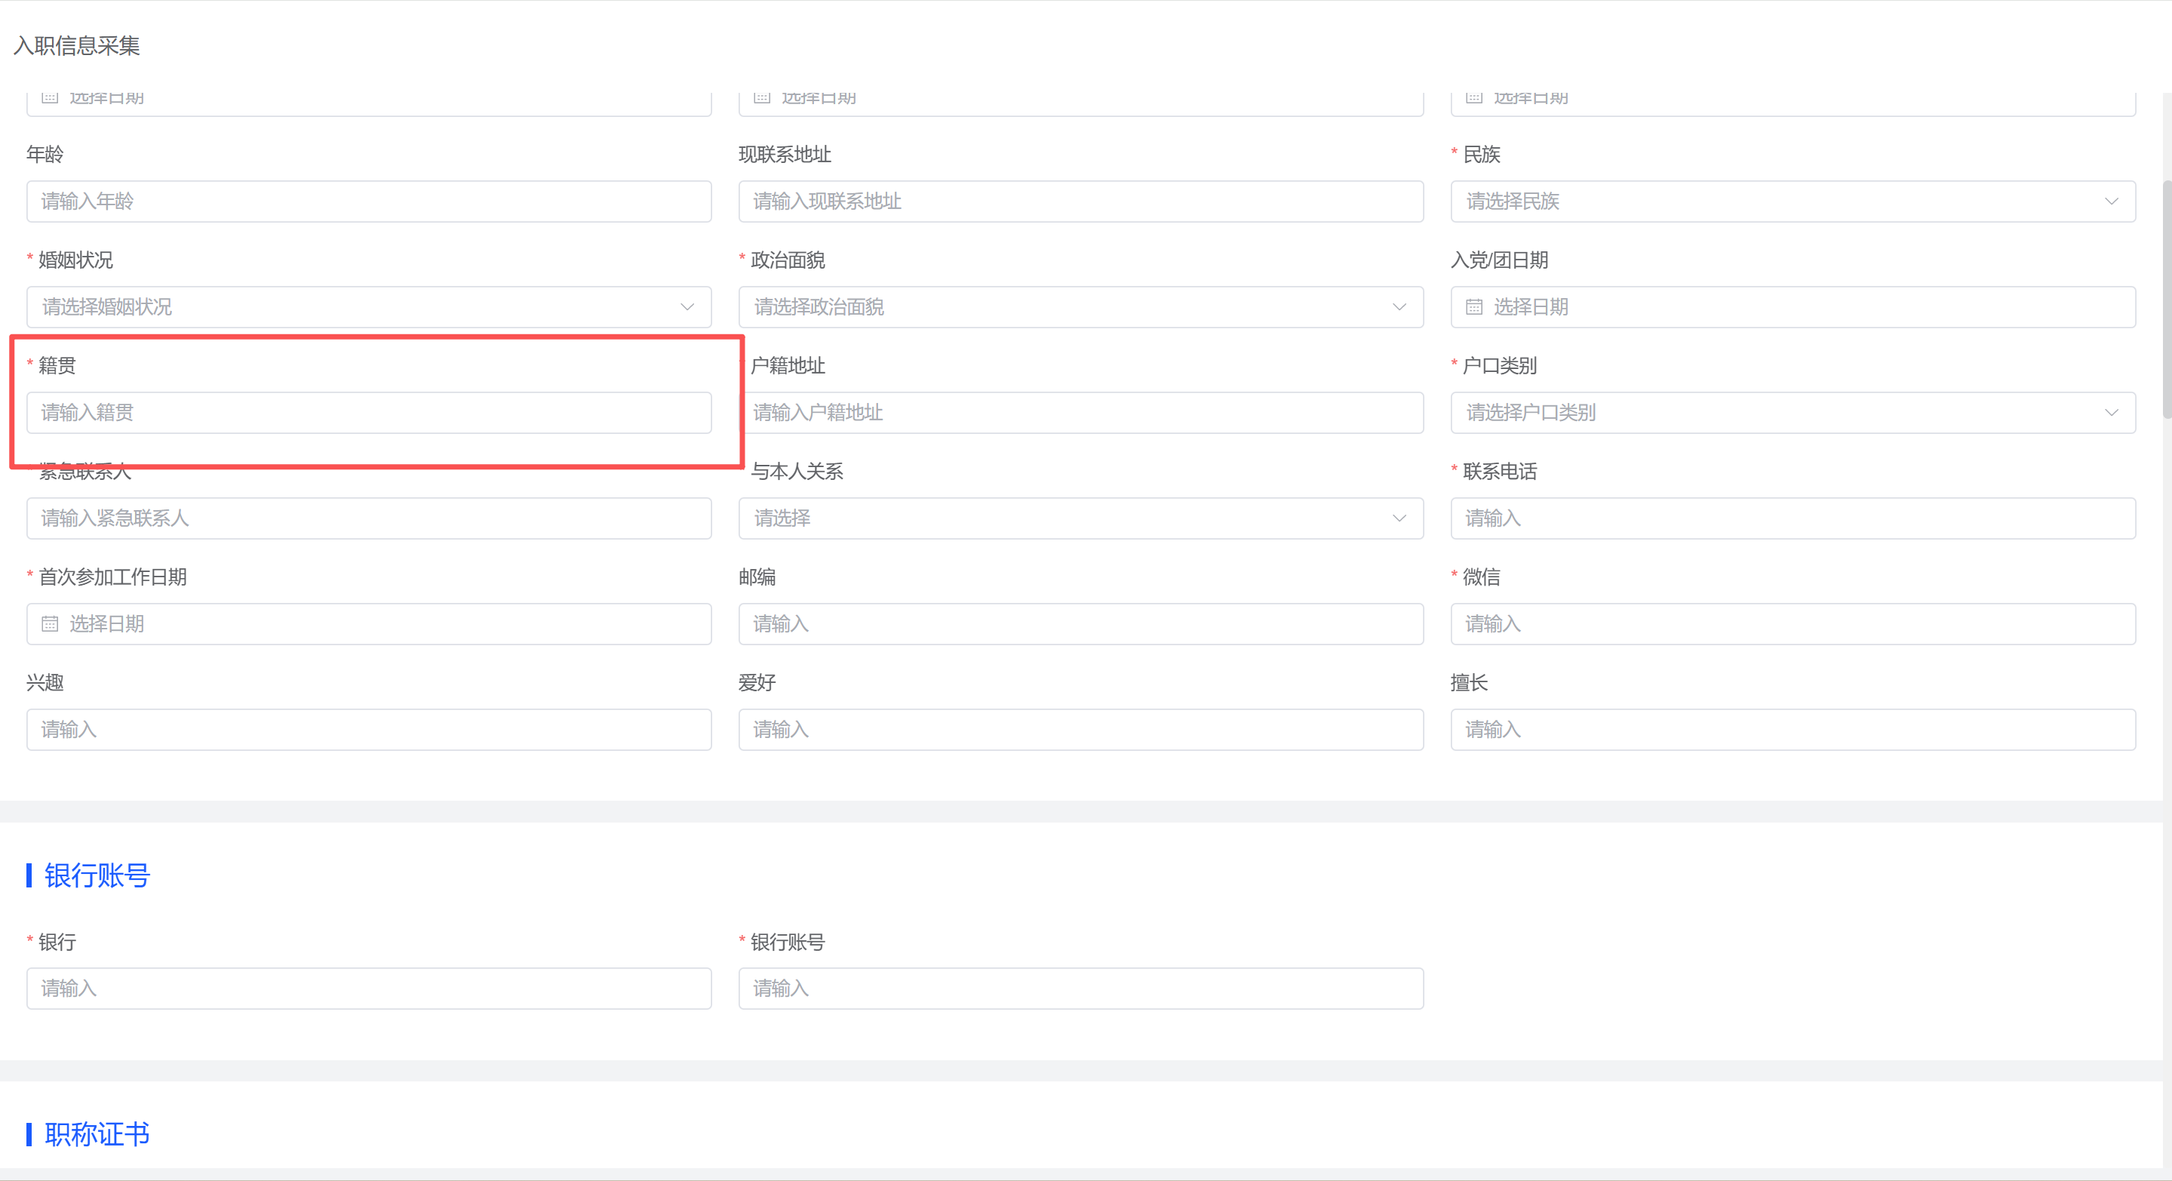Click the 籍贯 input field

pos(368,413)
